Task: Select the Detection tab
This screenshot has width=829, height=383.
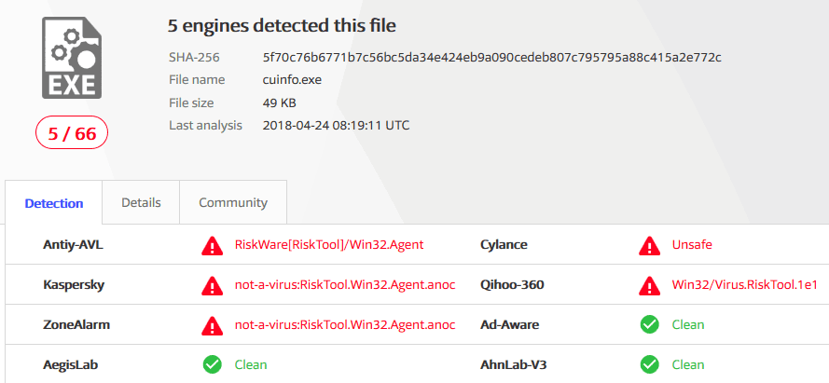Action: pyautogui.click(x=54, y=203)
